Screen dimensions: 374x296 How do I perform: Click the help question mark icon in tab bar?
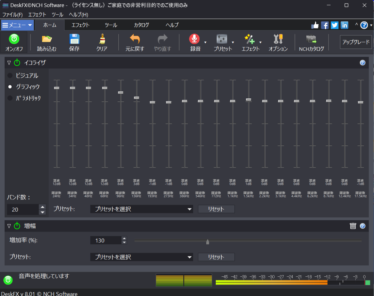(x=364, y=25)
